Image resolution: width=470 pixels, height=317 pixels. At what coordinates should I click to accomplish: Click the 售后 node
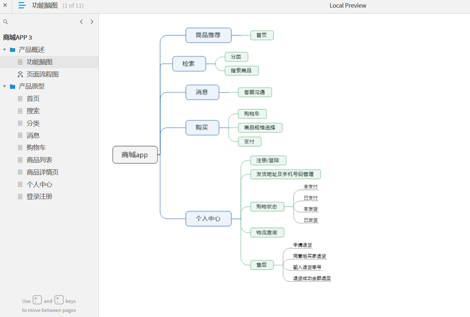coord(262,265)
